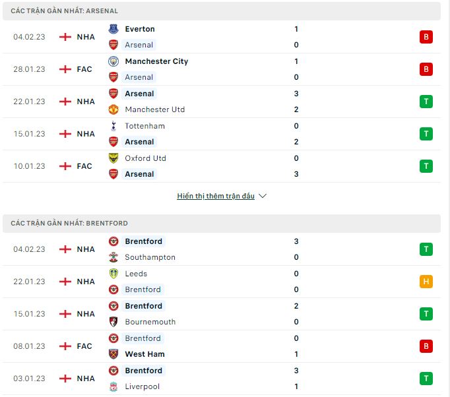Click the Manchester Utd crest icon
This screenshot has height=397, width=450.
click(113, 109)
